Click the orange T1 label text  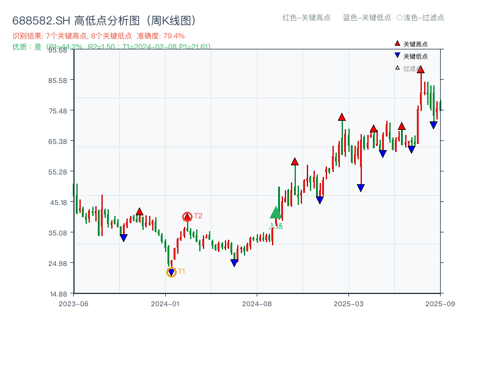[182, 271]
